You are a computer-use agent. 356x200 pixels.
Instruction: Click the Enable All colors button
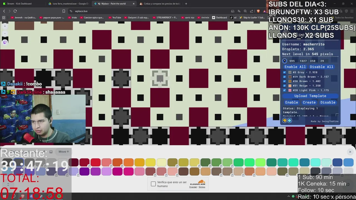point(295,67)
